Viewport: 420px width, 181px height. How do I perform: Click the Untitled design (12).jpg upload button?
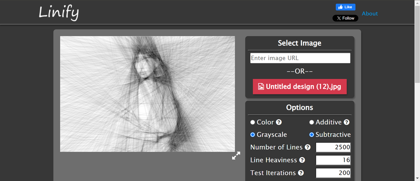pyautogui.click(x=300, y=87)
